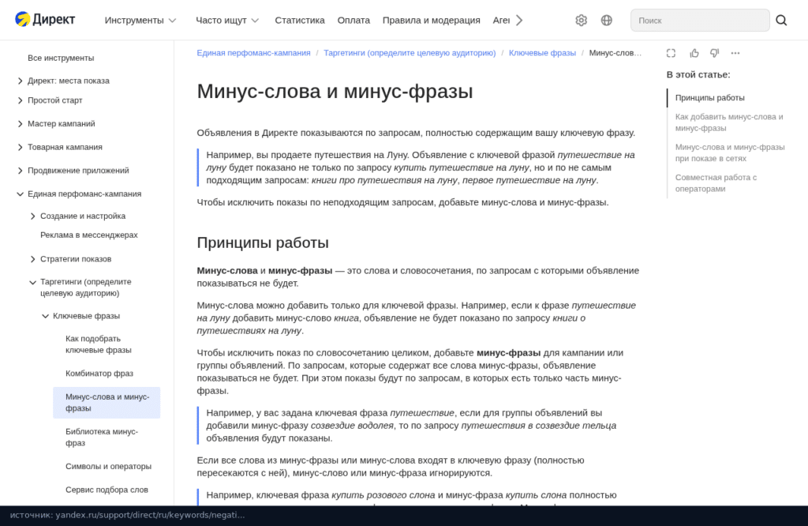Screen dimensions: 808x526
Task: Open Библиотека минус-фраз page
Action: point(102,438)
